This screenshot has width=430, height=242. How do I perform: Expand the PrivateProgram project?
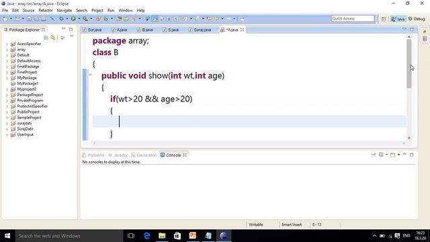[7, 101]
